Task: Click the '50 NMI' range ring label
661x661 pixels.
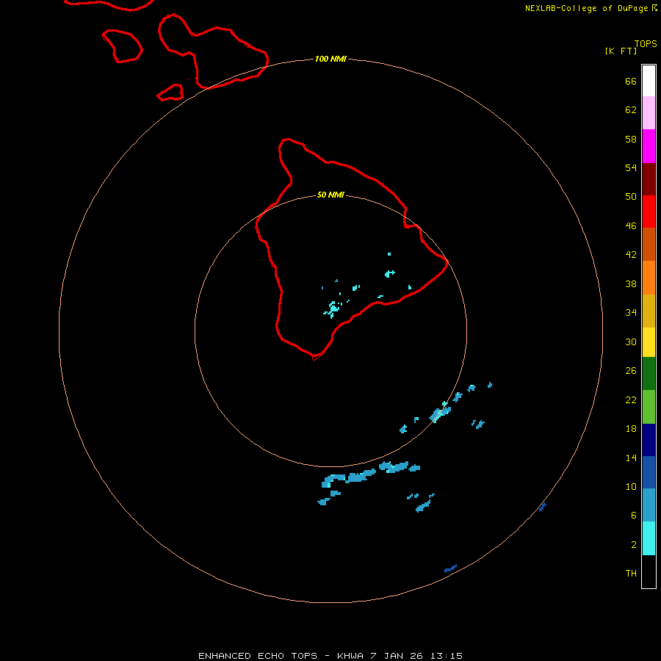Action: point(330,195)
